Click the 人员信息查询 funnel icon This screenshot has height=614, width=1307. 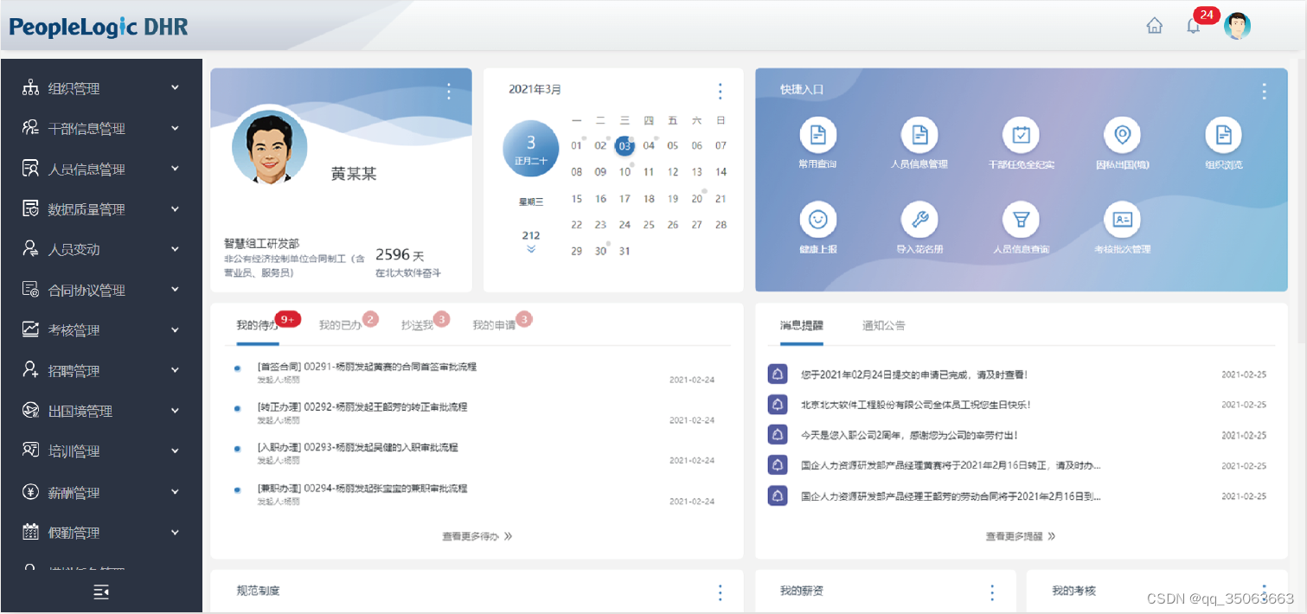pos(1022,219)
